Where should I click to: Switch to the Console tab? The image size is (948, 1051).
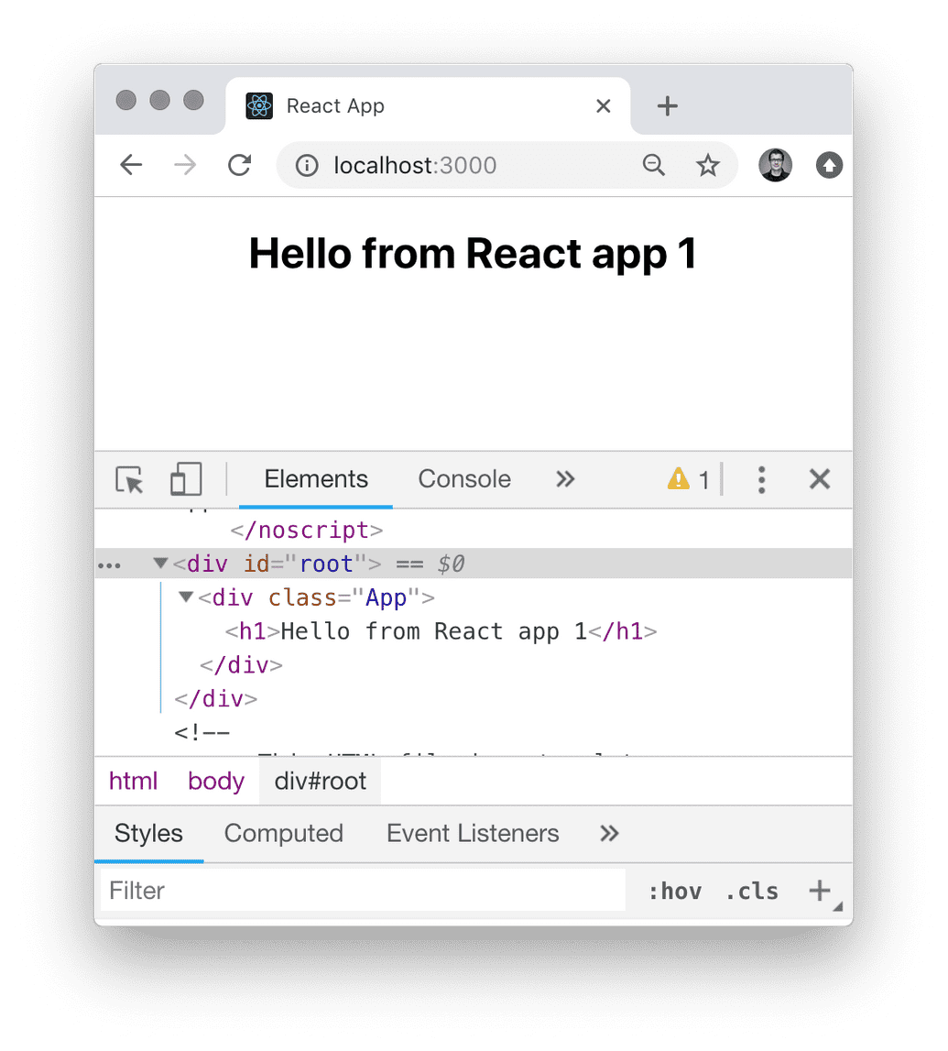point(463,479)
